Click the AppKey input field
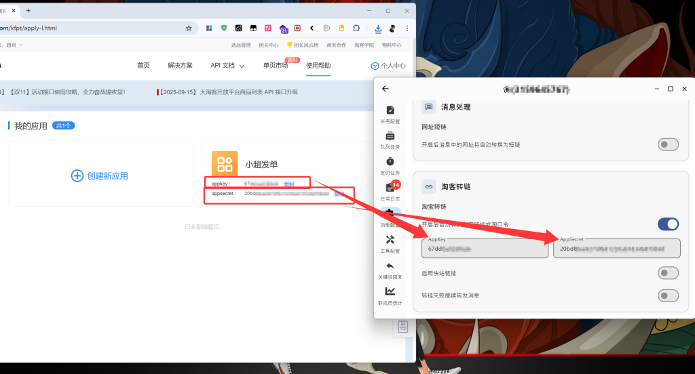695x374 pixels. (485, 248)
